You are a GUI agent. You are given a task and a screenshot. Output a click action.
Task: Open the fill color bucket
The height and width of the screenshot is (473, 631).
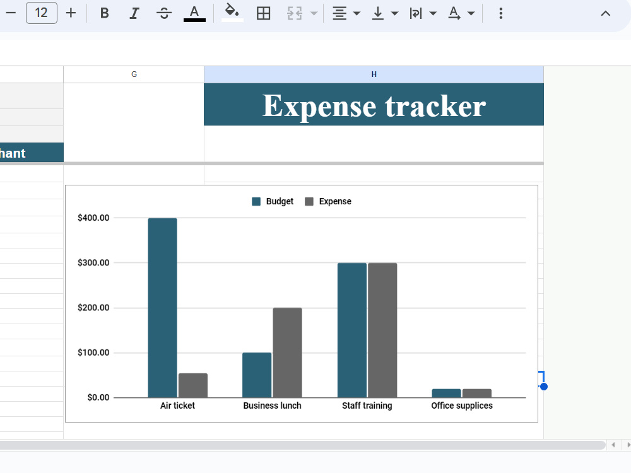pos(232,13)
